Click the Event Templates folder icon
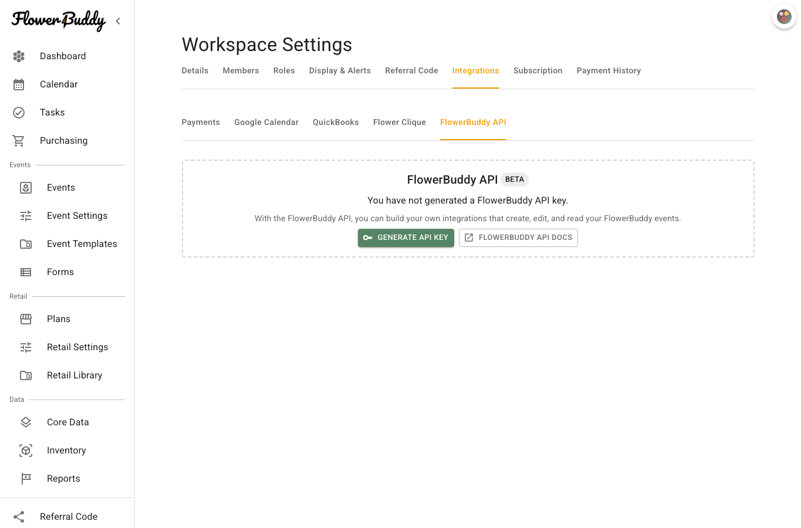Screen dimensions: 801x528 click(x=26, y=244)
